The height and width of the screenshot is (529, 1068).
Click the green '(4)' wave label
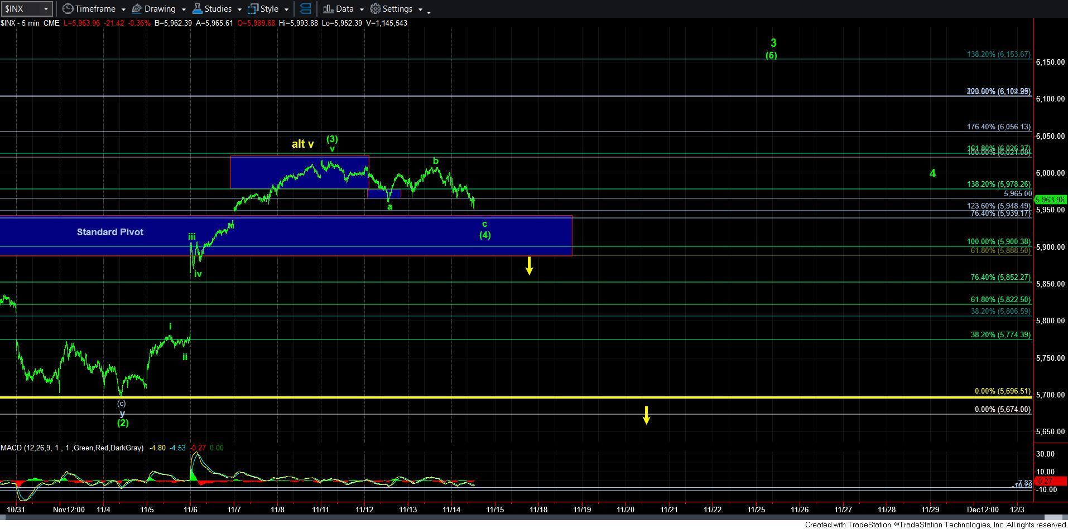[485, 235]
